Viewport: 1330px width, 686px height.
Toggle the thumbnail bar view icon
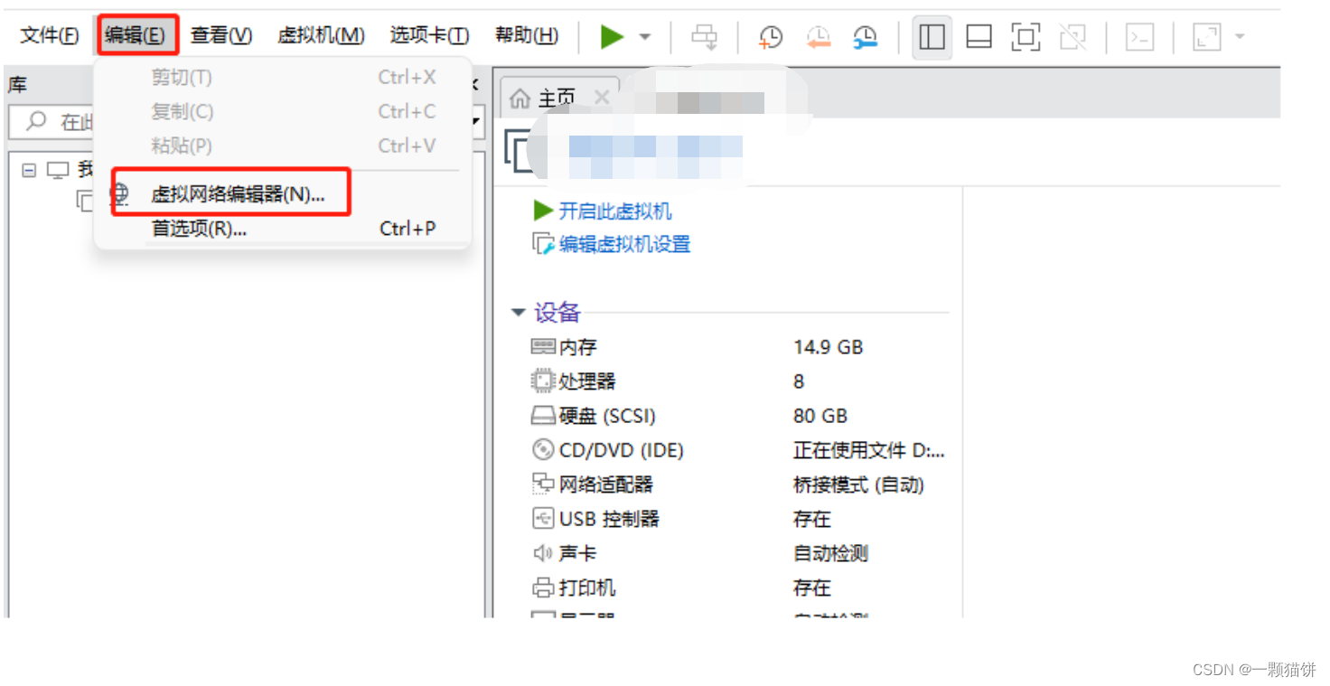point(979,37)
